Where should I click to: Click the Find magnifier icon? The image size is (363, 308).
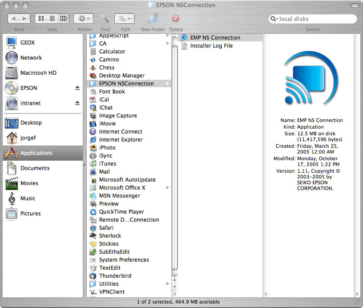[105, 18]
